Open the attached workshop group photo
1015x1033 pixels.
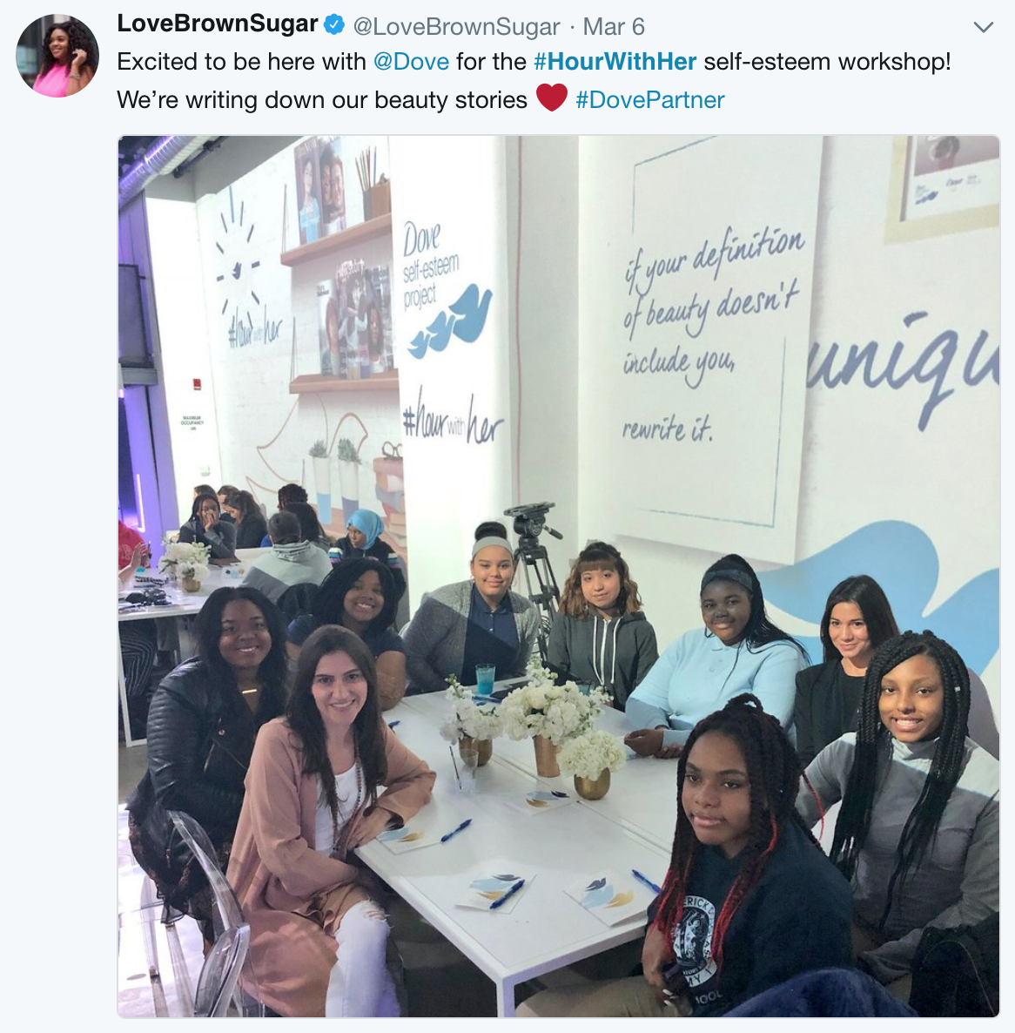558,577
